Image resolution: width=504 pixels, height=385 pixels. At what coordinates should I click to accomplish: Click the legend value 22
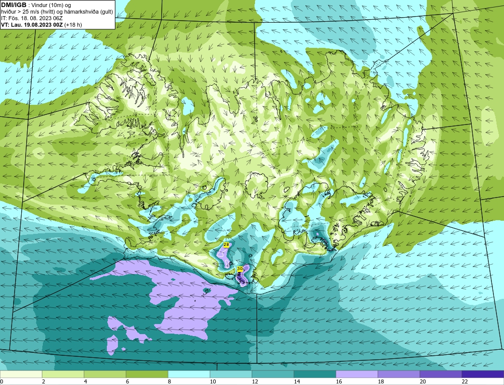pyautogui.click(x=465, y=381)
